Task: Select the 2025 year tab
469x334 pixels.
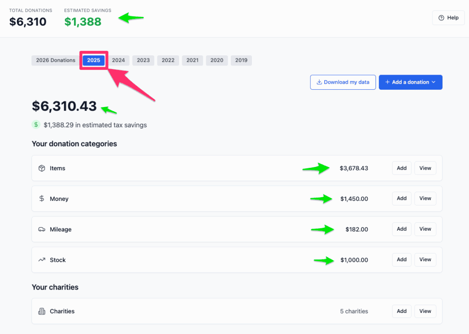Action: (x=93, y=60)
